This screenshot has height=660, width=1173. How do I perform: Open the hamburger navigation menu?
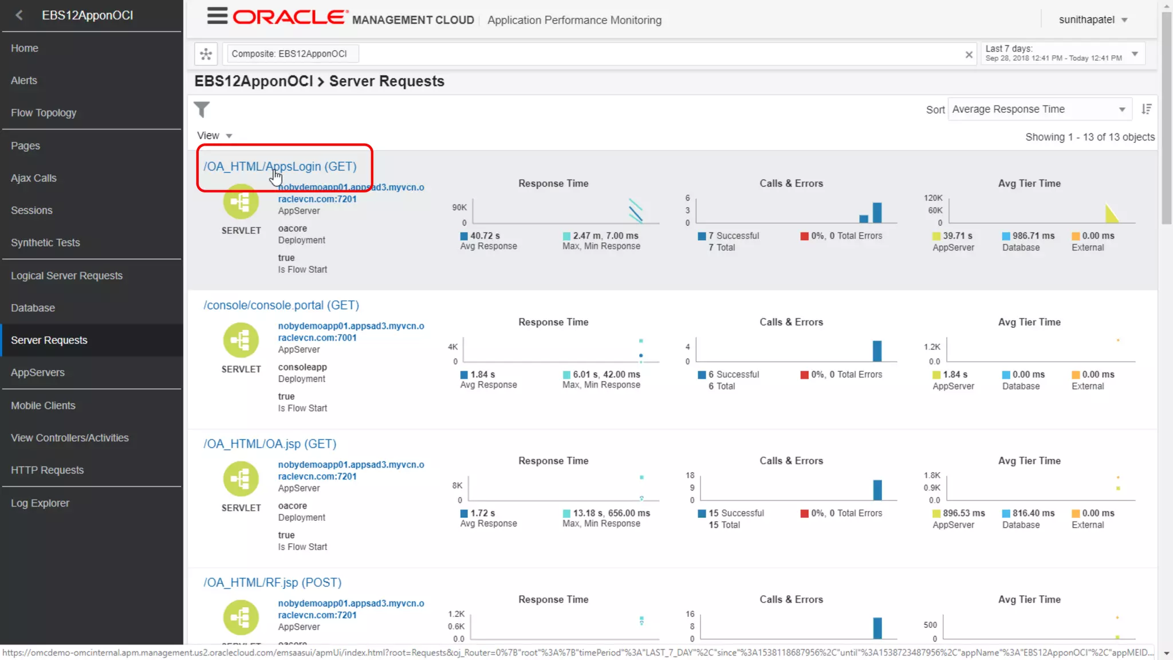217,16
